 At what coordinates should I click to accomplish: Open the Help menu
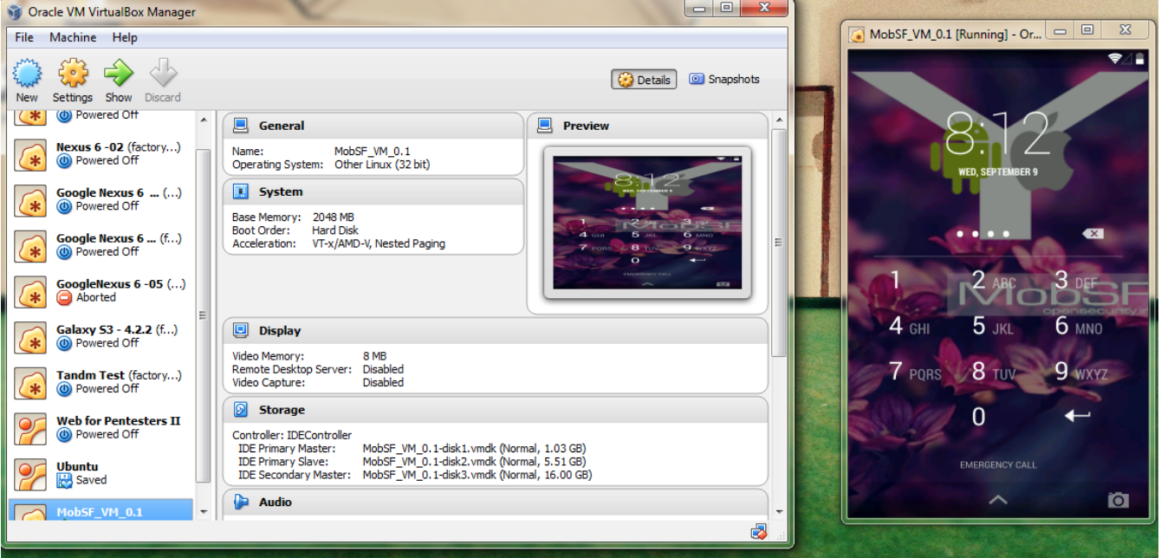125,37
